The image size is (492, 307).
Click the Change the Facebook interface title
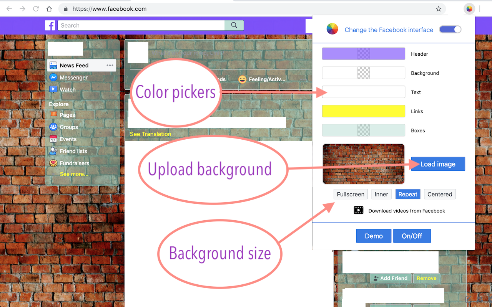point(389,30)
